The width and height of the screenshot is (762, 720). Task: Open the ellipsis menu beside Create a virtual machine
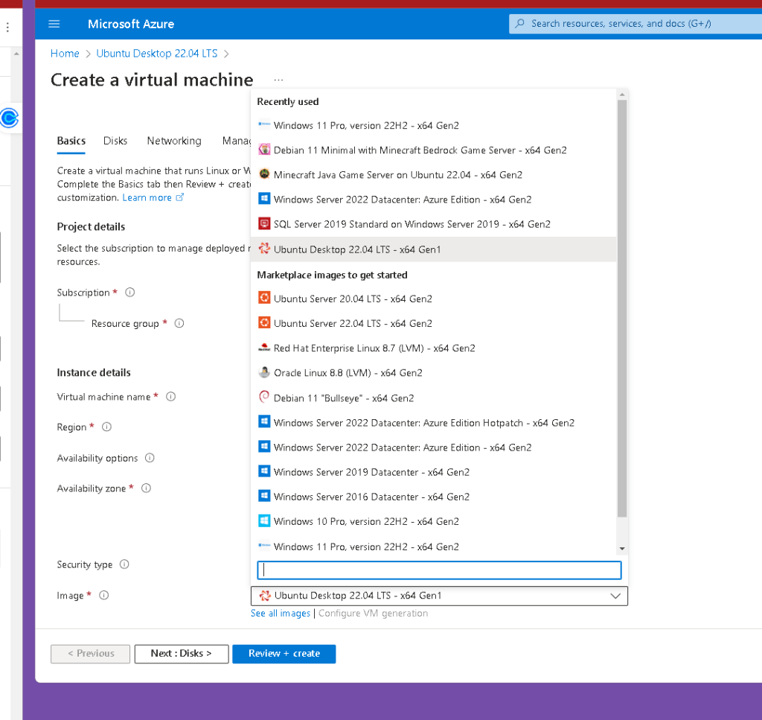coord(278,80)
